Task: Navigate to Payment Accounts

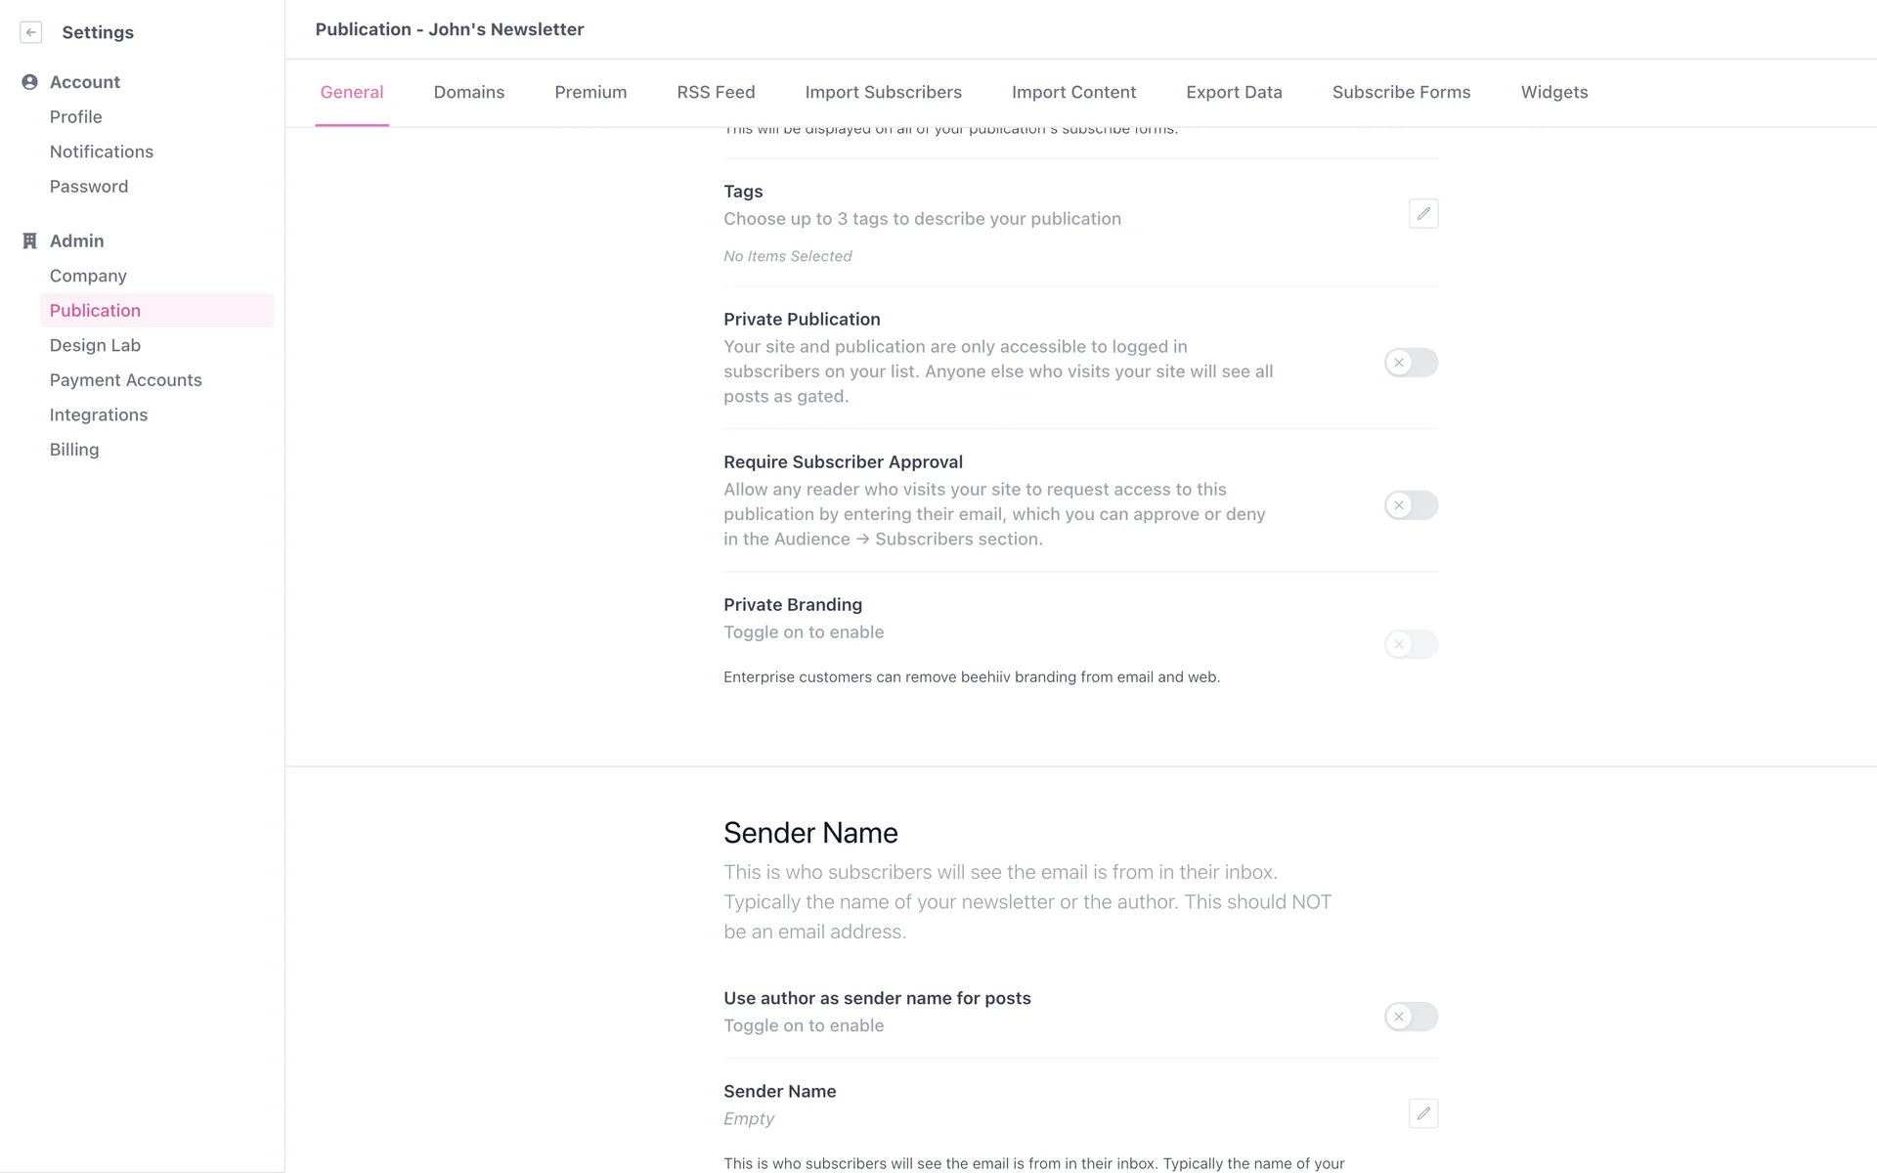Action: tap(125, 380)
